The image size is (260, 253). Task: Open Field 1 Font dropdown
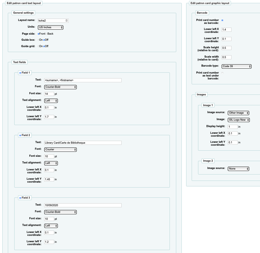[x=60, y=87]
